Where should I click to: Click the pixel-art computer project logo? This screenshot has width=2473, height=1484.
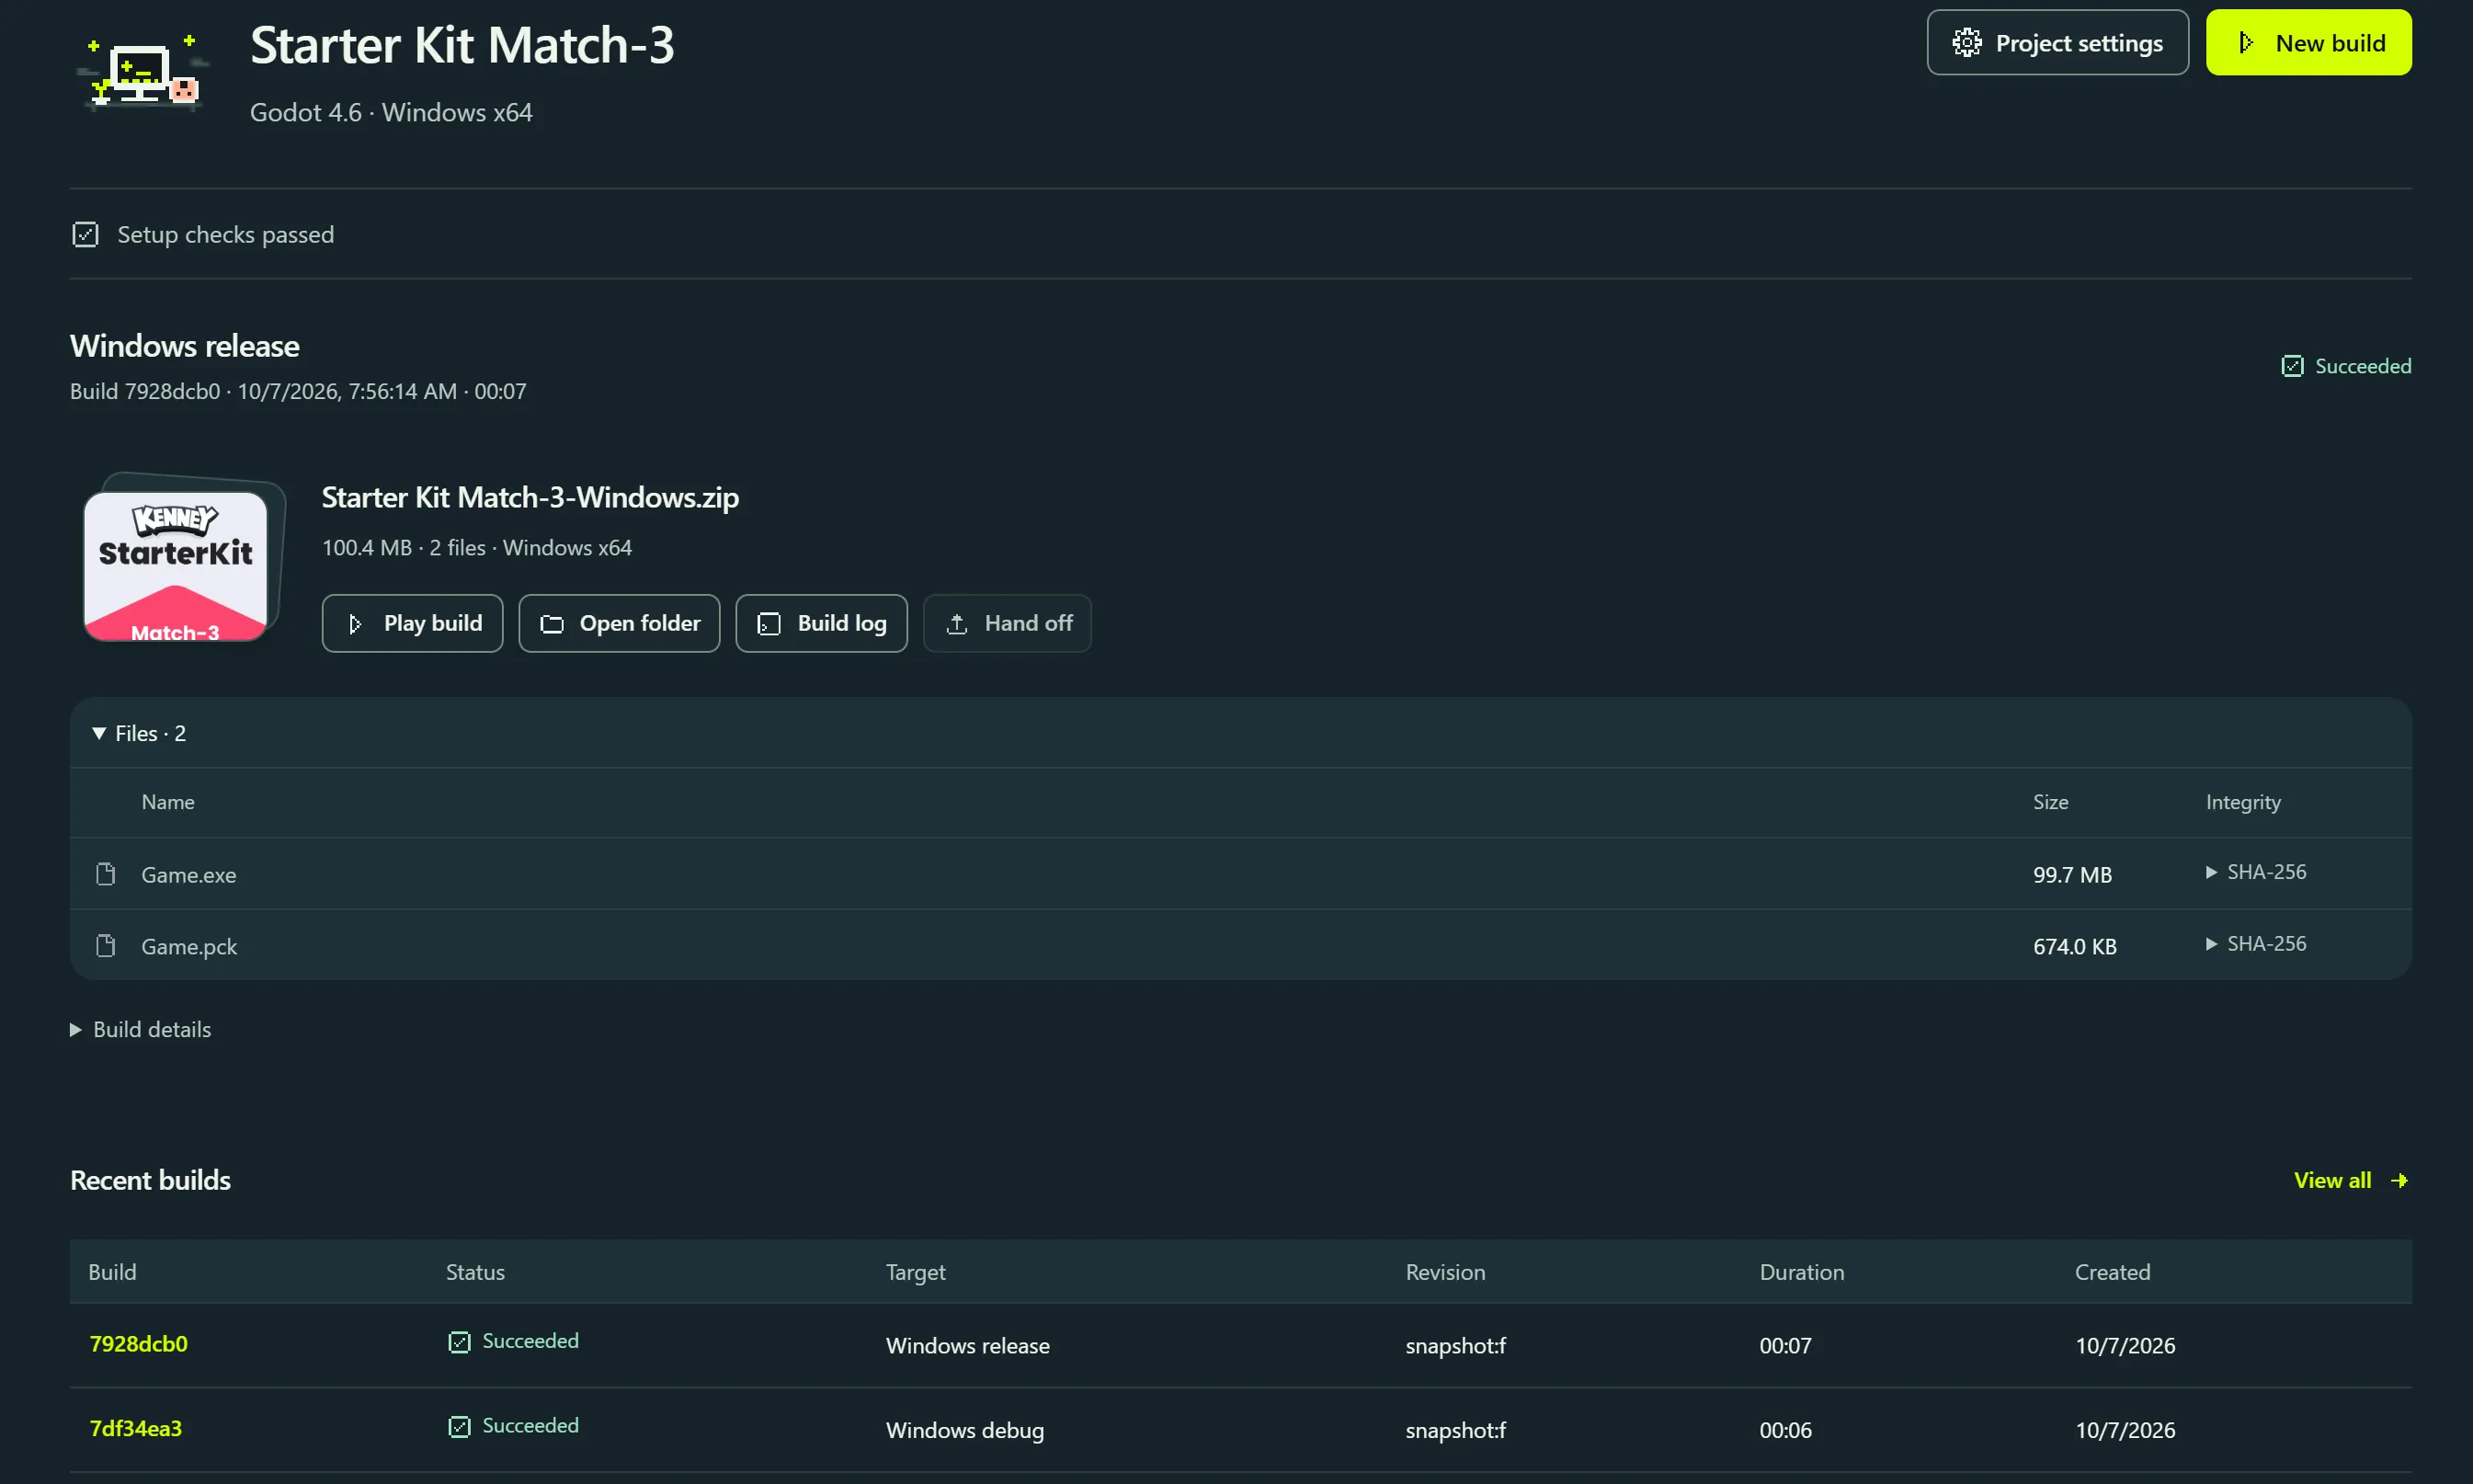pos(142,72)
